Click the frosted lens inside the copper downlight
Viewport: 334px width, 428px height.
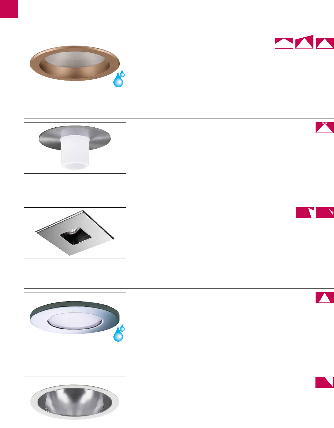point(74,59)
